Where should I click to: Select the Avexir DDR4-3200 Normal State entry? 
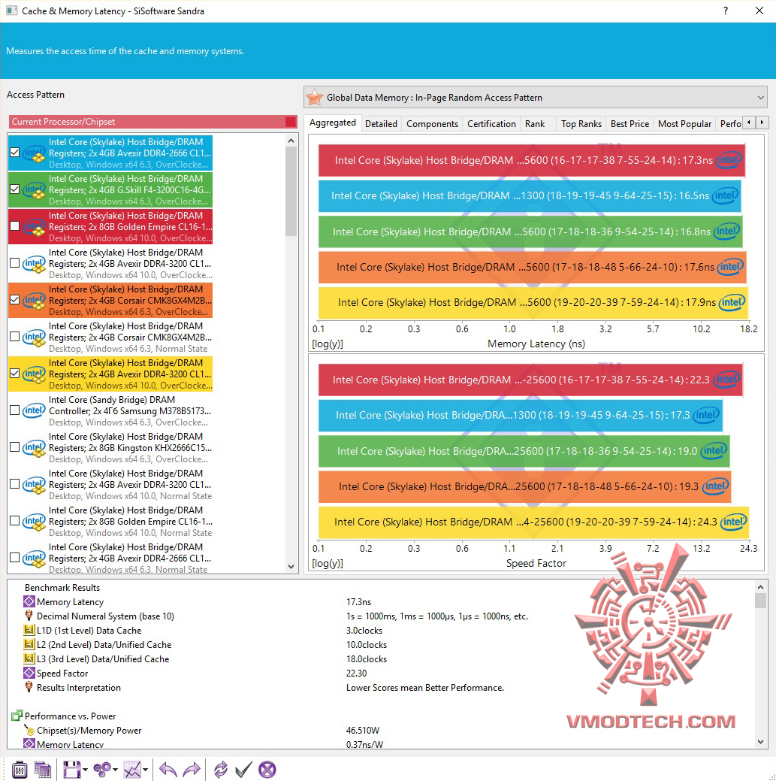pyautogui.click(x=110, y=484)
